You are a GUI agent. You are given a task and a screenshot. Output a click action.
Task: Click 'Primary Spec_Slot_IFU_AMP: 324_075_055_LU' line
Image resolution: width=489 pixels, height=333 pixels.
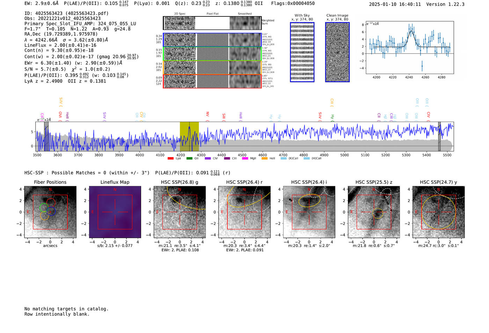80,23
